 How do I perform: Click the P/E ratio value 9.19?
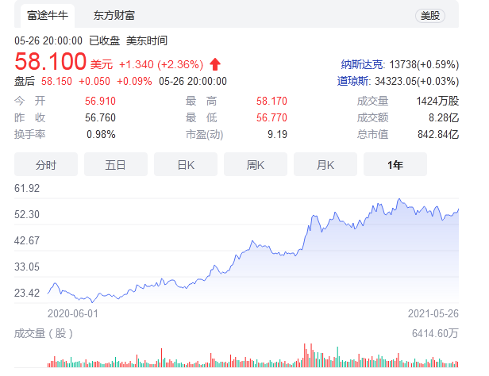coord(277,135)
